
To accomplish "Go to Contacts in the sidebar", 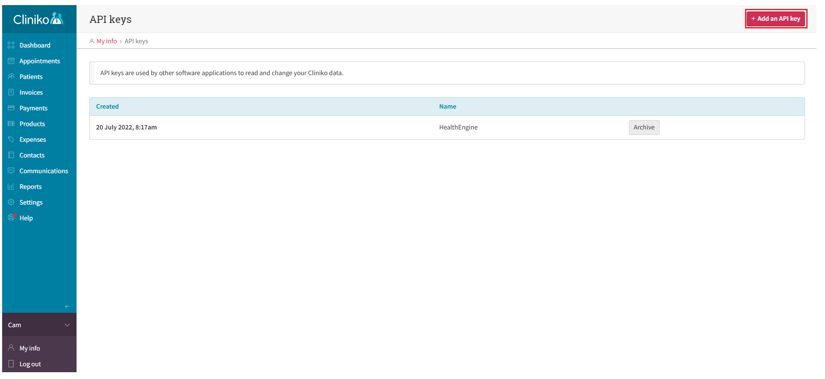I will click(32, 155).
